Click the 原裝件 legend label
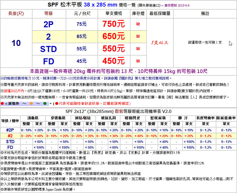The height and width of the screenshot is (193, 237). (x=14, y=104)
